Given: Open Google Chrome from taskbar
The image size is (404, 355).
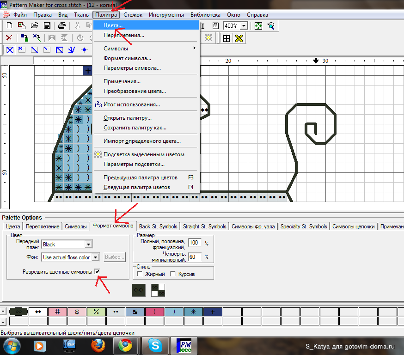Looking at the screenshot, I should coord(125,346).
